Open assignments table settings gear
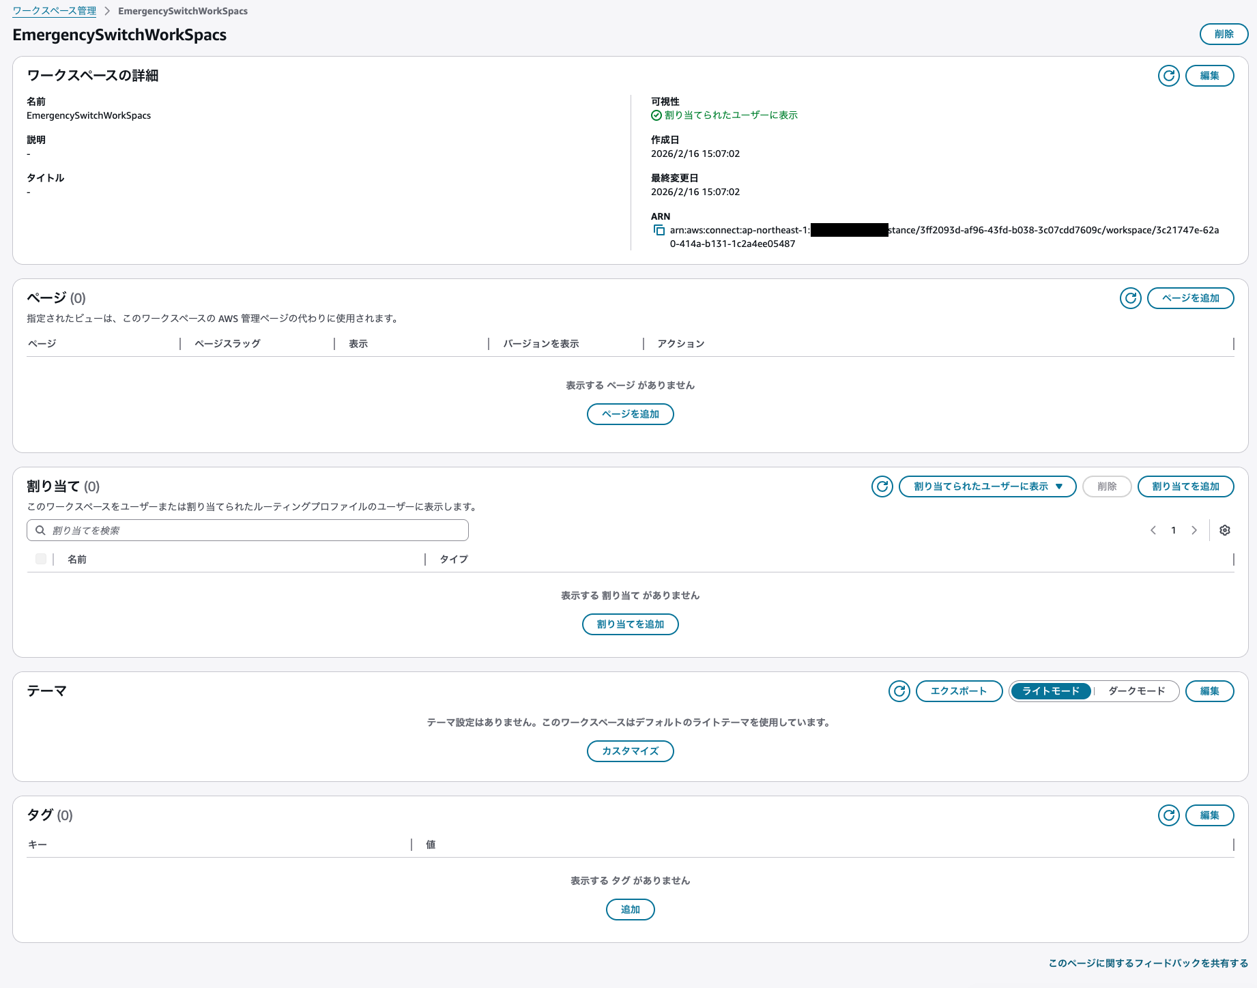The height and width of the screenshot is (988, 1257). click(1225, 530)
